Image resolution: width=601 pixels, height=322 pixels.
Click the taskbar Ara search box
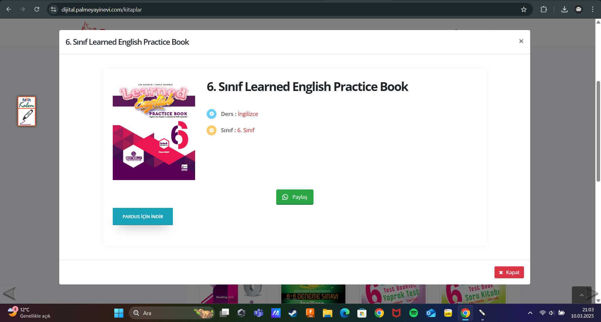(x=172, y=313)
